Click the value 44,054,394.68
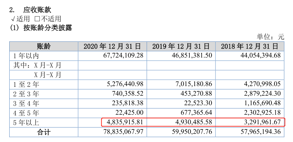The width and height of the screenshot is (293, 142). 261,56
